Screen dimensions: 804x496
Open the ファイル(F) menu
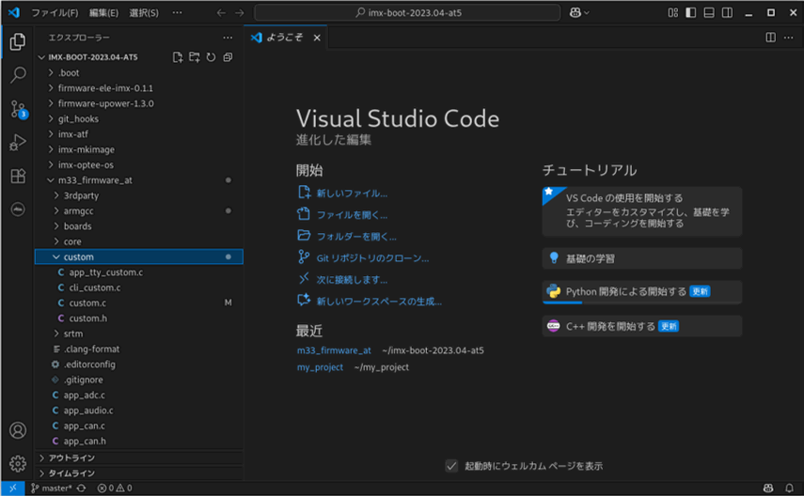55,13
